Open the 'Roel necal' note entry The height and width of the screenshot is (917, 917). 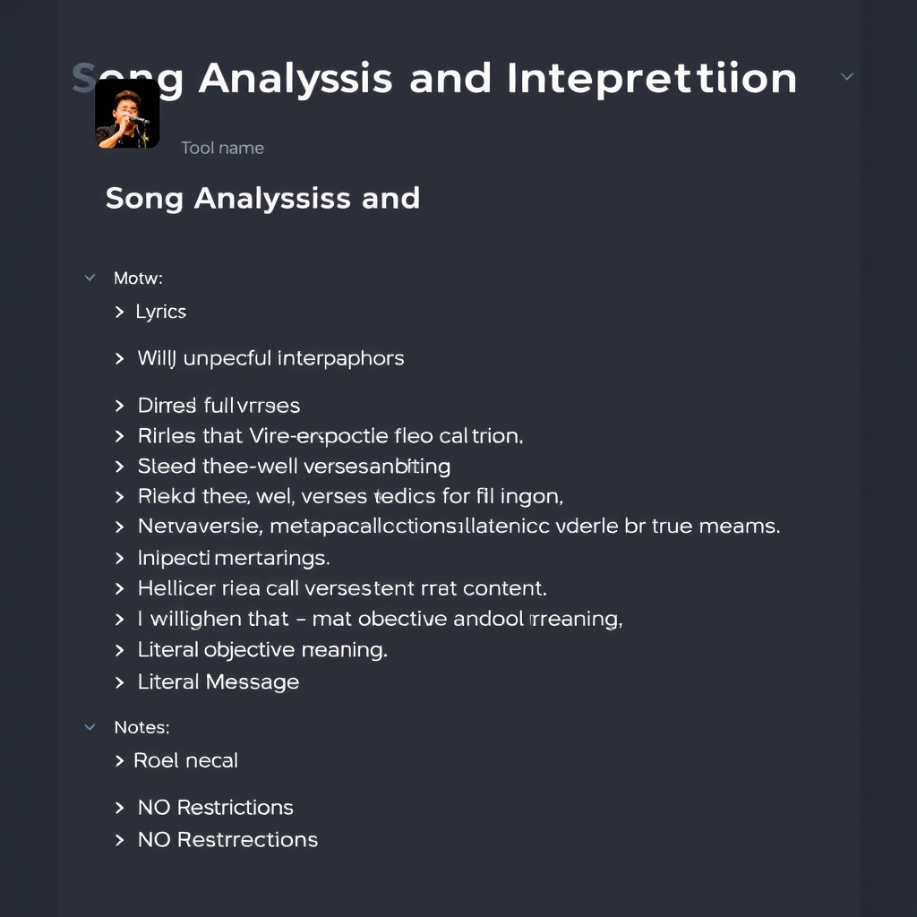pos(186,760)
